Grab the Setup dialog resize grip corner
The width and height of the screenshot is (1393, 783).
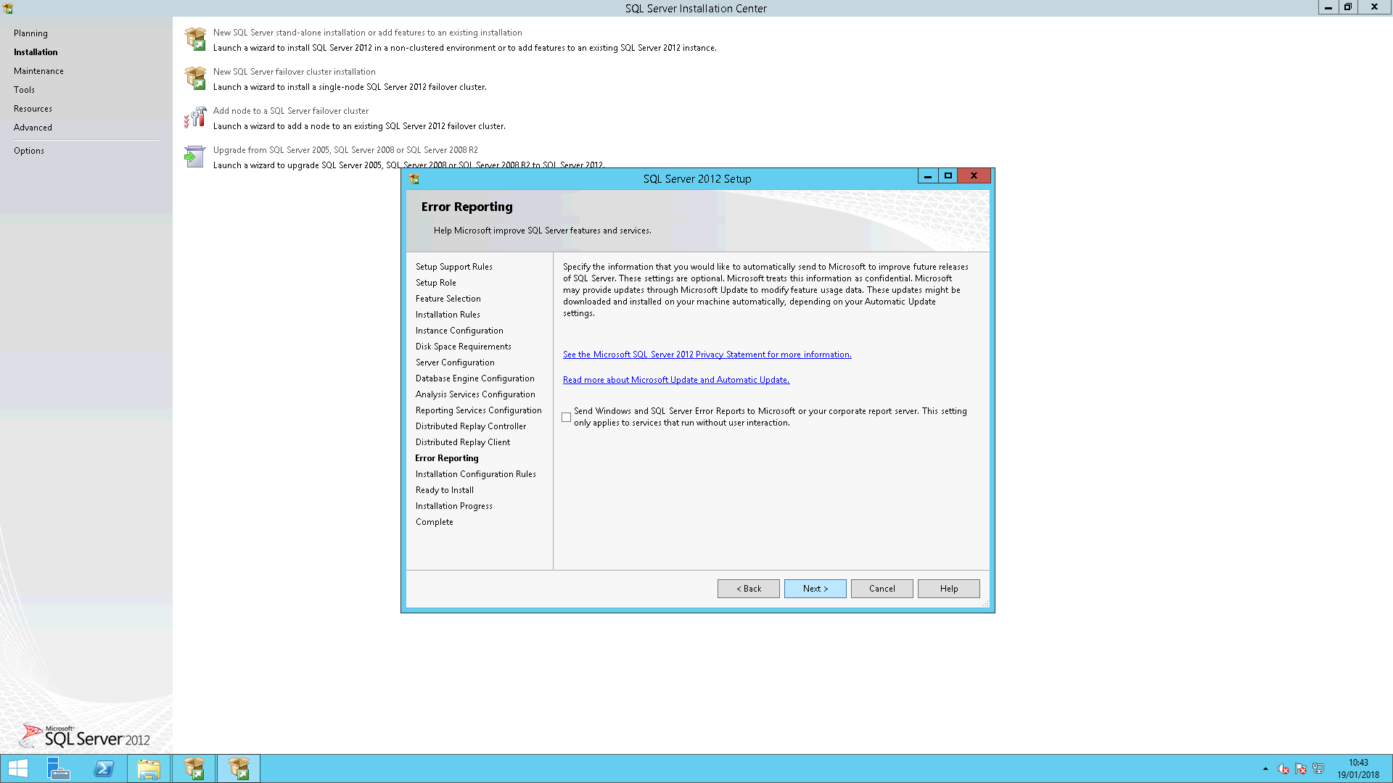point(985,603)
